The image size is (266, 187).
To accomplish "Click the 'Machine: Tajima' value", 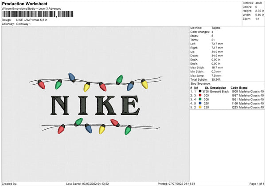I will point(216,28).
